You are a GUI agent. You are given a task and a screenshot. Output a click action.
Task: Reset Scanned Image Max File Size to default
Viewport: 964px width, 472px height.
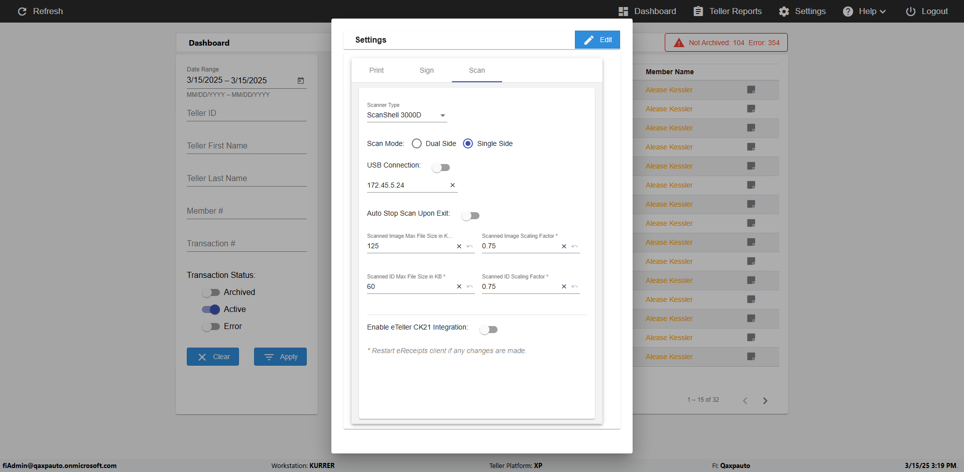pos(470,246)
